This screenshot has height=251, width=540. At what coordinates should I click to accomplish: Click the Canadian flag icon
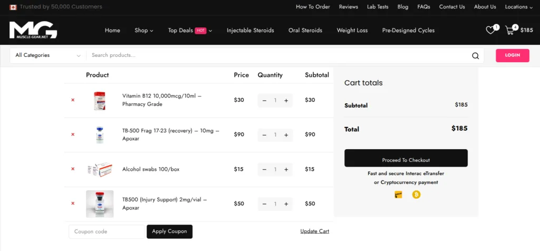[x=13, y=7]
